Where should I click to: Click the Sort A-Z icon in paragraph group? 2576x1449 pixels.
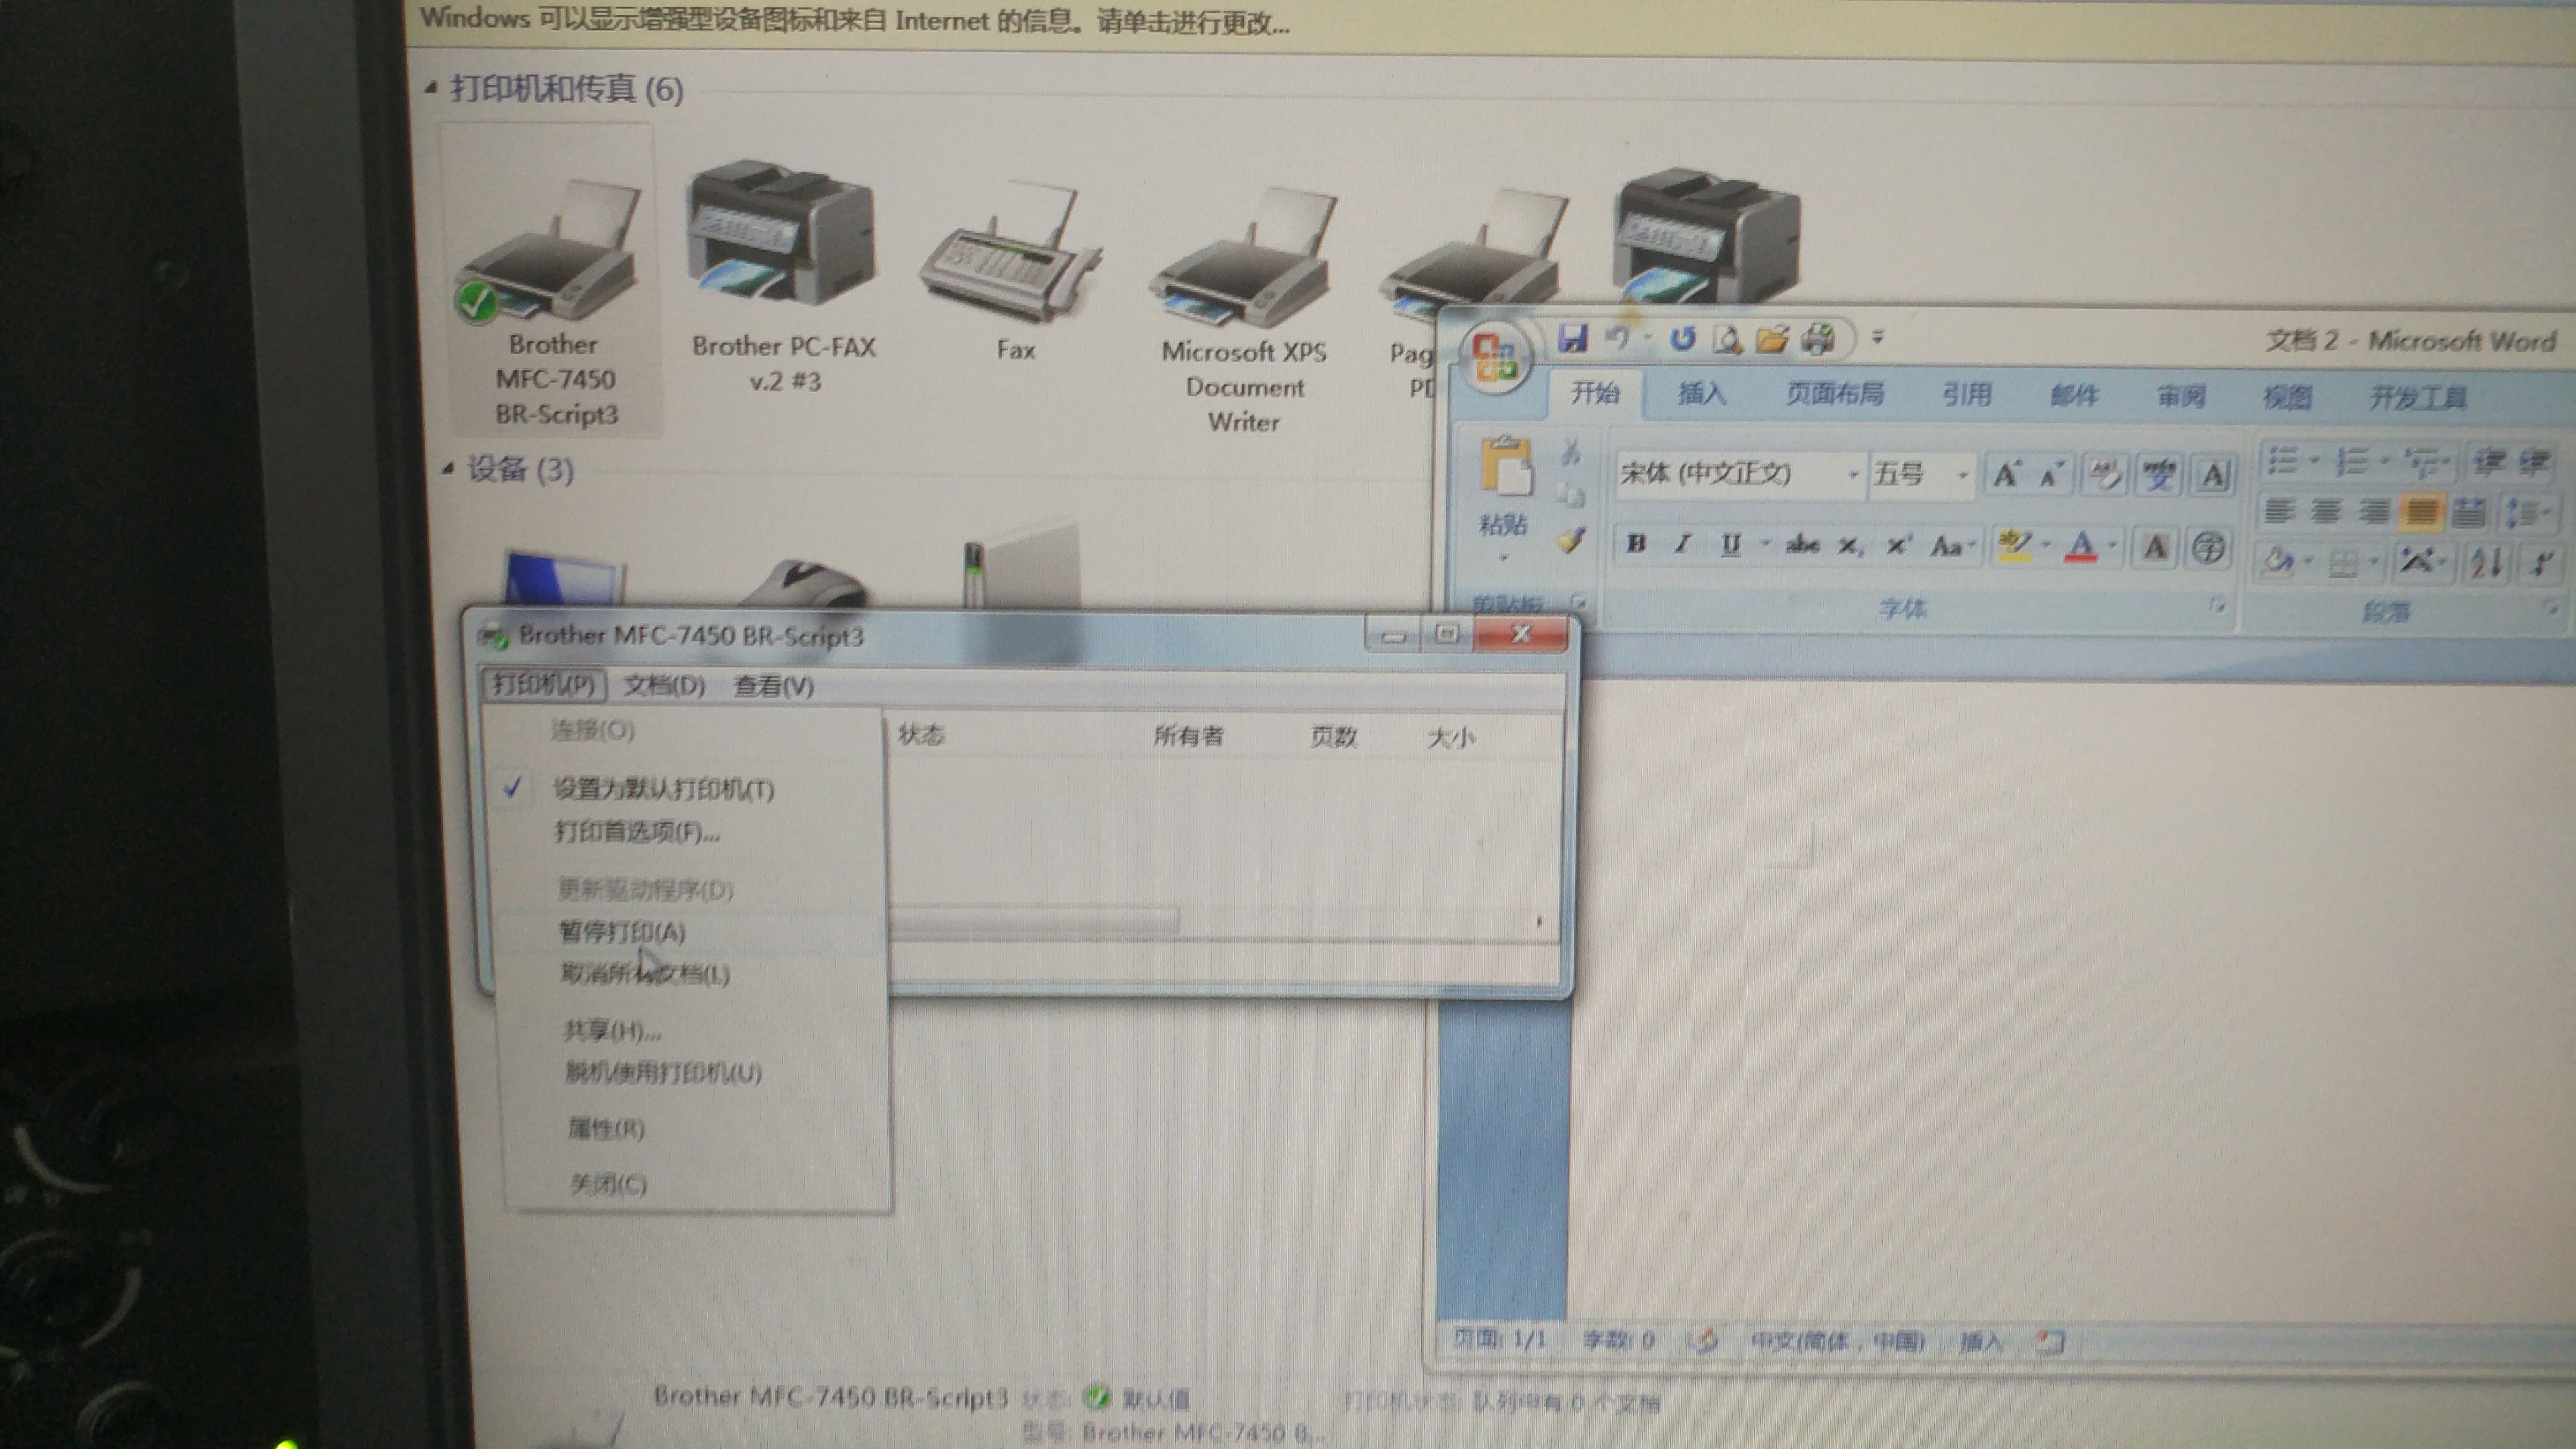tap(2486, 562)
